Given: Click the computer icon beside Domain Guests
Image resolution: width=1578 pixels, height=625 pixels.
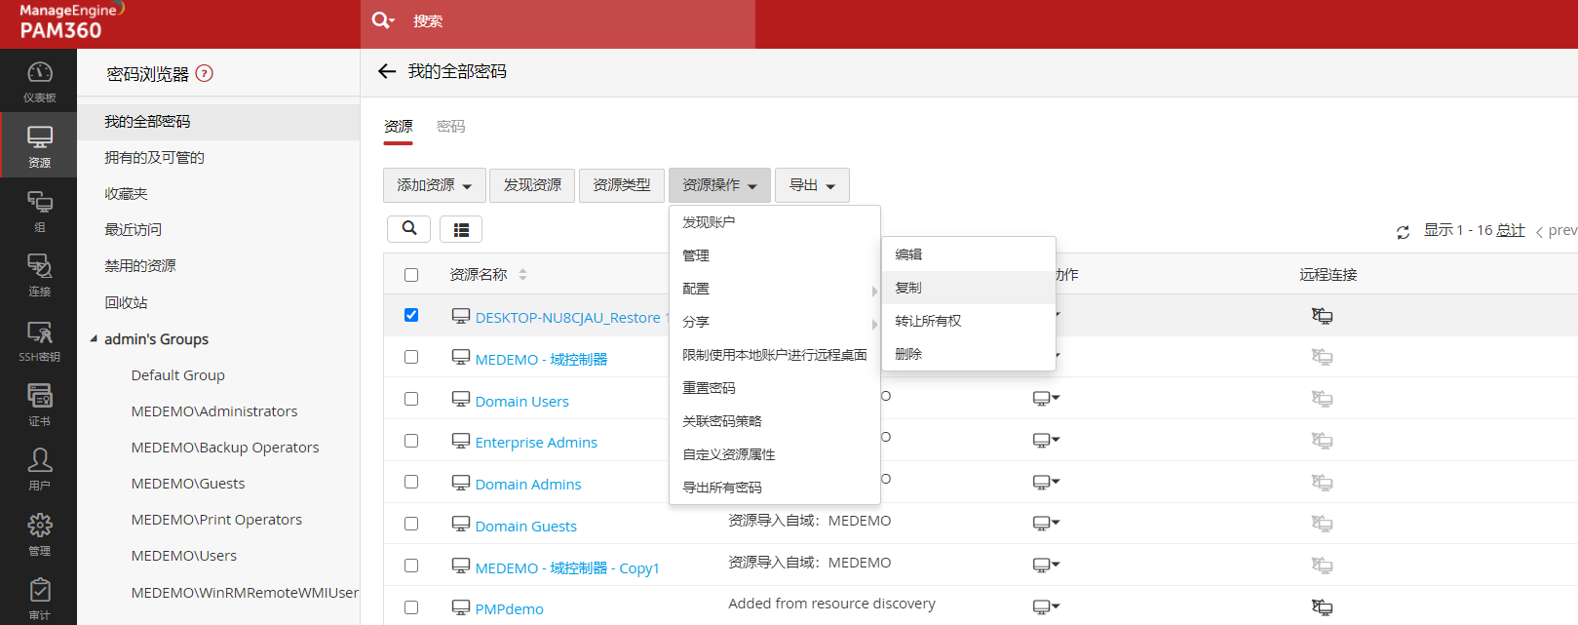Looking at the screenshot, I should pyautogui.click(x=461, y=525).
